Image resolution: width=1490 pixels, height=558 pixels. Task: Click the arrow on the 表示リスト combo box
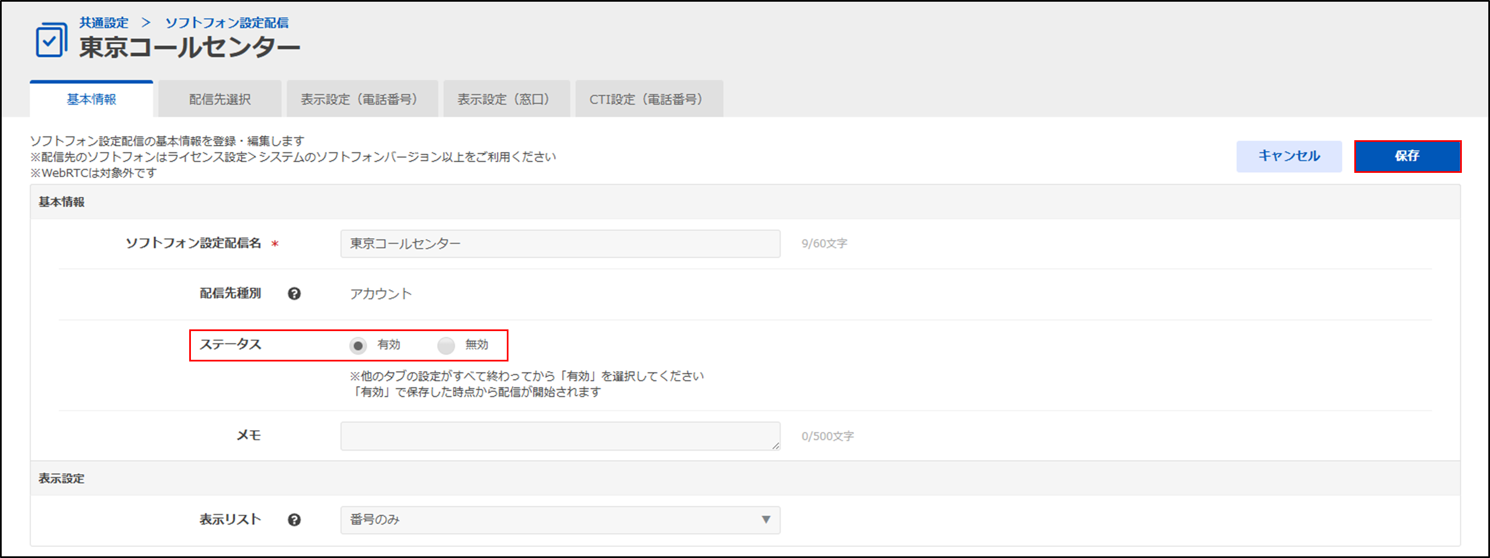pyautogui.click(x=766, y=520)
